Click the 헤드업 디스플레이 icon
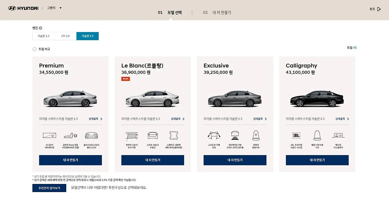This screenshot has width=389, height=219. [x=338, y=136]
